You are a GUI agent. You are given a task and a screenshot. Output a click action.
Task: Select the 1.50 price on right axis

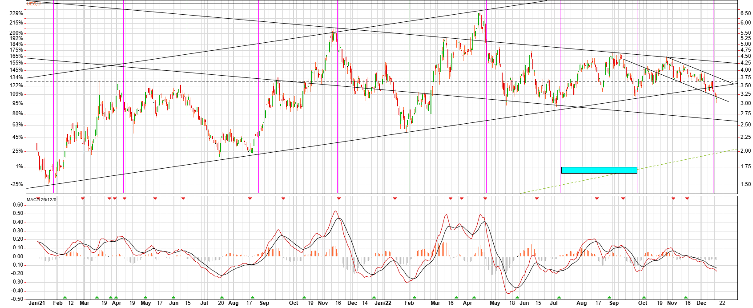point(745,184)
